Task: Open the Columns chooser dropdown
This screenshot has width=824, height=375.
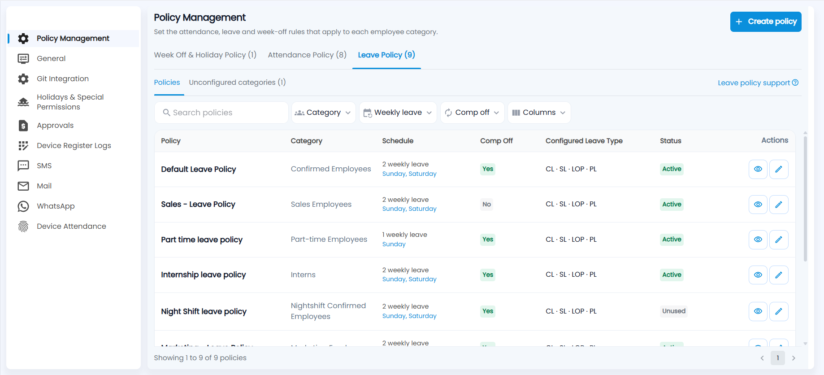Action: pos(539,113)
